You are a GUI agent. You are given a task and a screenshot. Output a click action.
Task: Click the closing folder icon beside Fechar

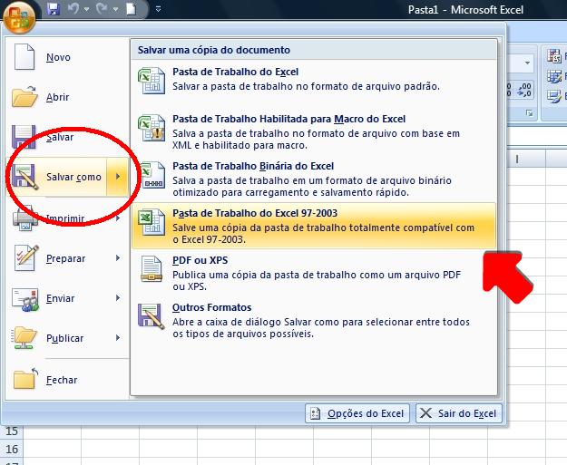25,378
